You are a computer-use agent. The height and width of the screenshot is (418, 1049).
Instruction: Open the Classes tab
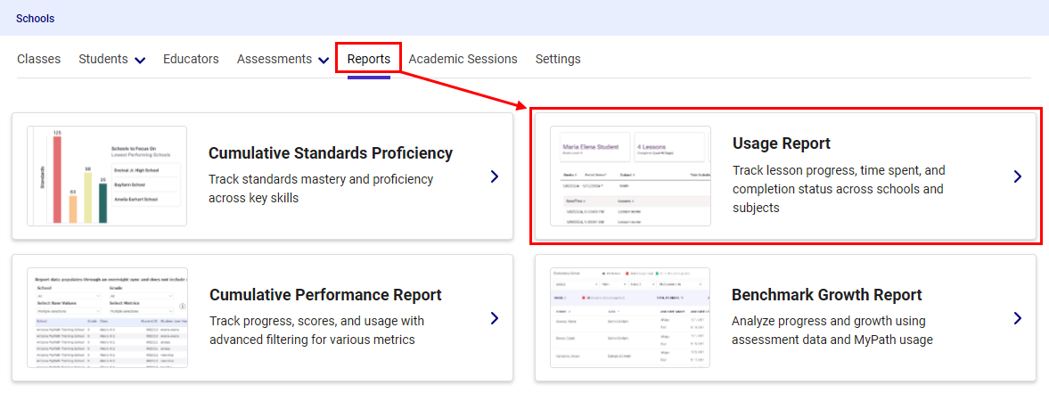coord(39,59)
